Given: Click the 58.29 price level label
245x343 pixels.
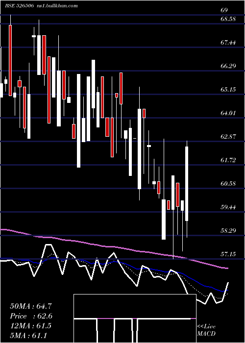Looking at the screenshot, I should tap(228, 231).
